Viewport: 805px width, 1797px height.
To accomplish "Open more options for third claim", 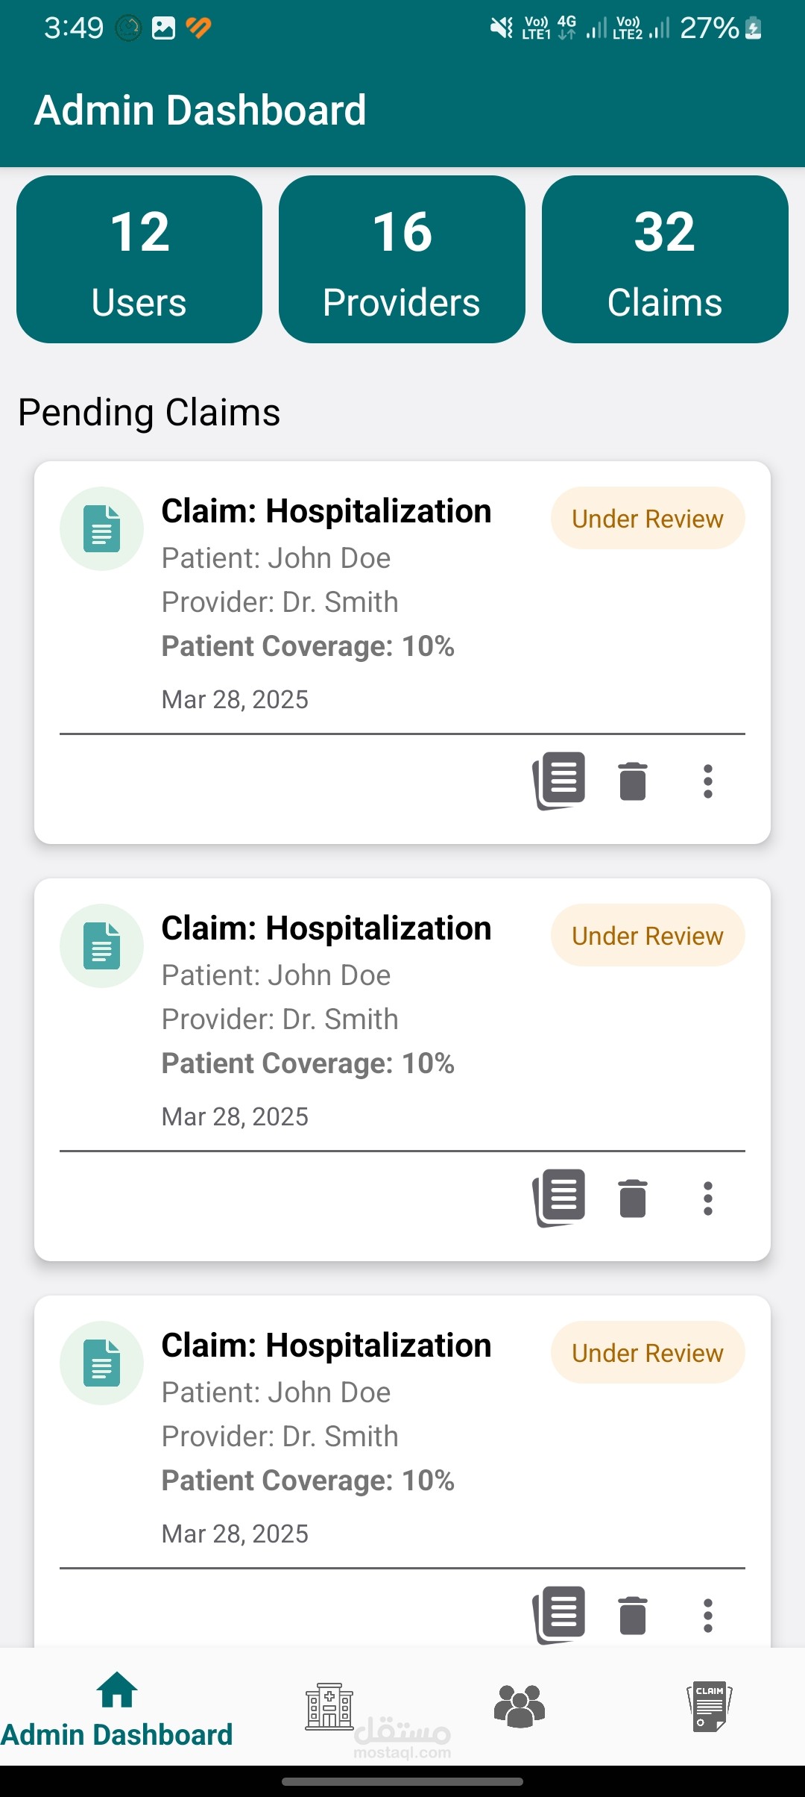I will 707,1616.
